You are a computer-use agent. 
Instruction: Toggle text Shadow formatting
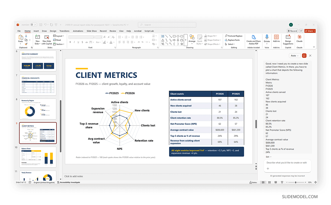82,42
